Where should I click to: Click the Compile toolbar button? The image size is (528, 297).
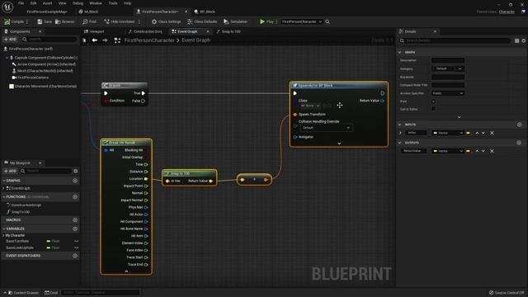click(14, 21)
